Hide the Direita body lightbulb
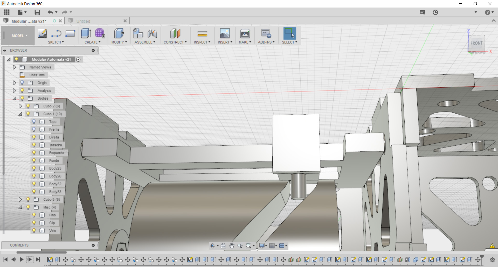Image resolution: width=498 pixels, height=267 pixels. click(x=34, y=137)
